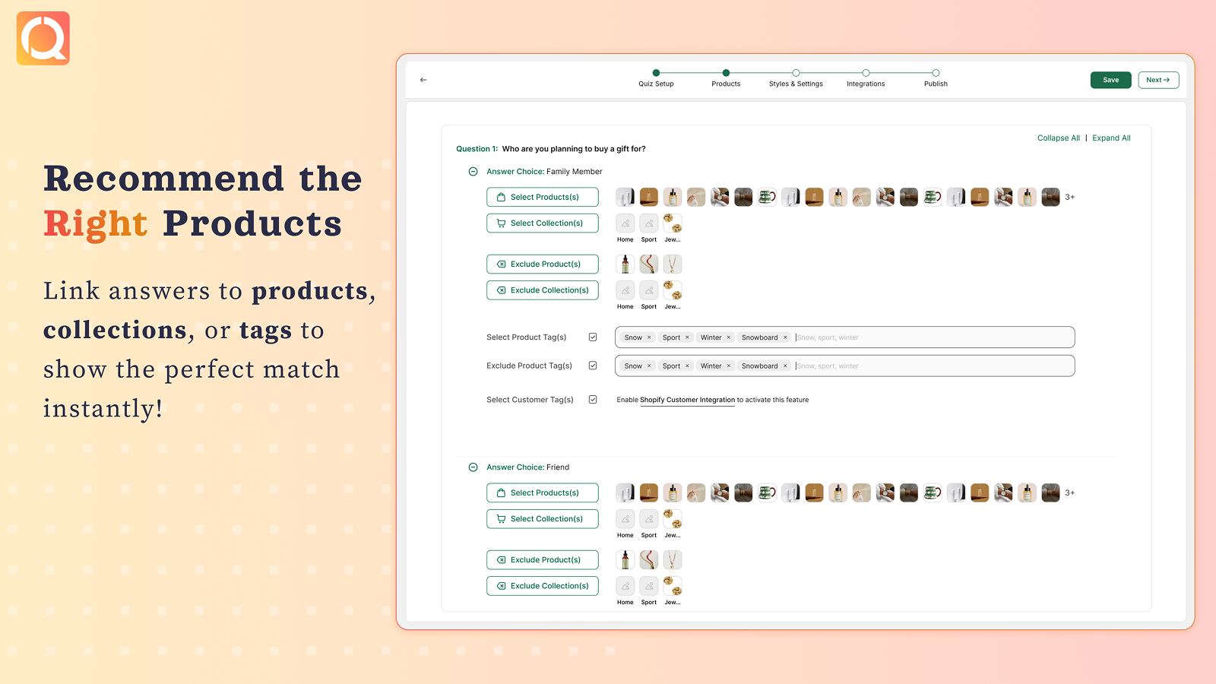Click serum bottle thumbnail in Friend excluded products
Viewport: 1216px width, 684px height.
pyautogui.click(x=625, y=560)
